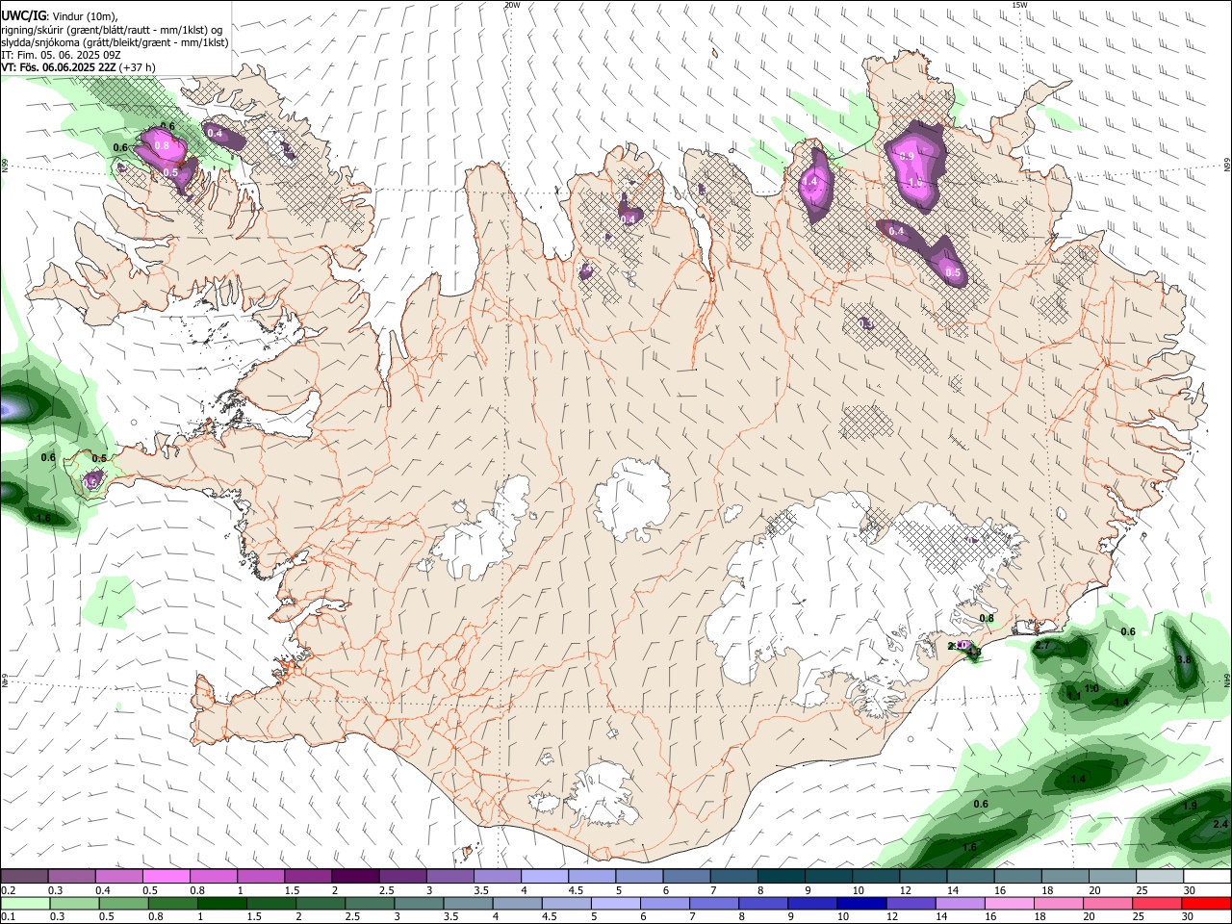The image size is (1232, 924).
Task: Click the Mýrdalsjökull glacier on the south coast
Action: [x=602, y=794]
